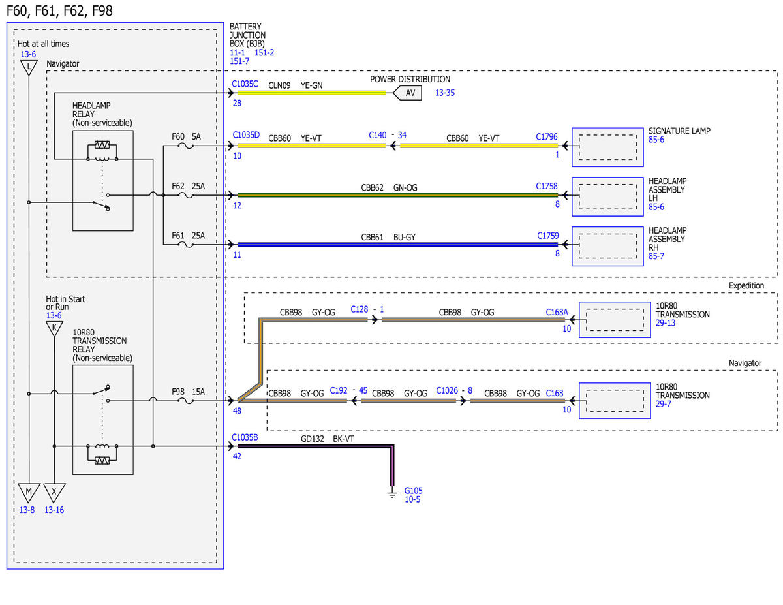The width and height of the screenshot is (783, 605).
Task: Click the C168A connector link
Action: click(559, 313)
